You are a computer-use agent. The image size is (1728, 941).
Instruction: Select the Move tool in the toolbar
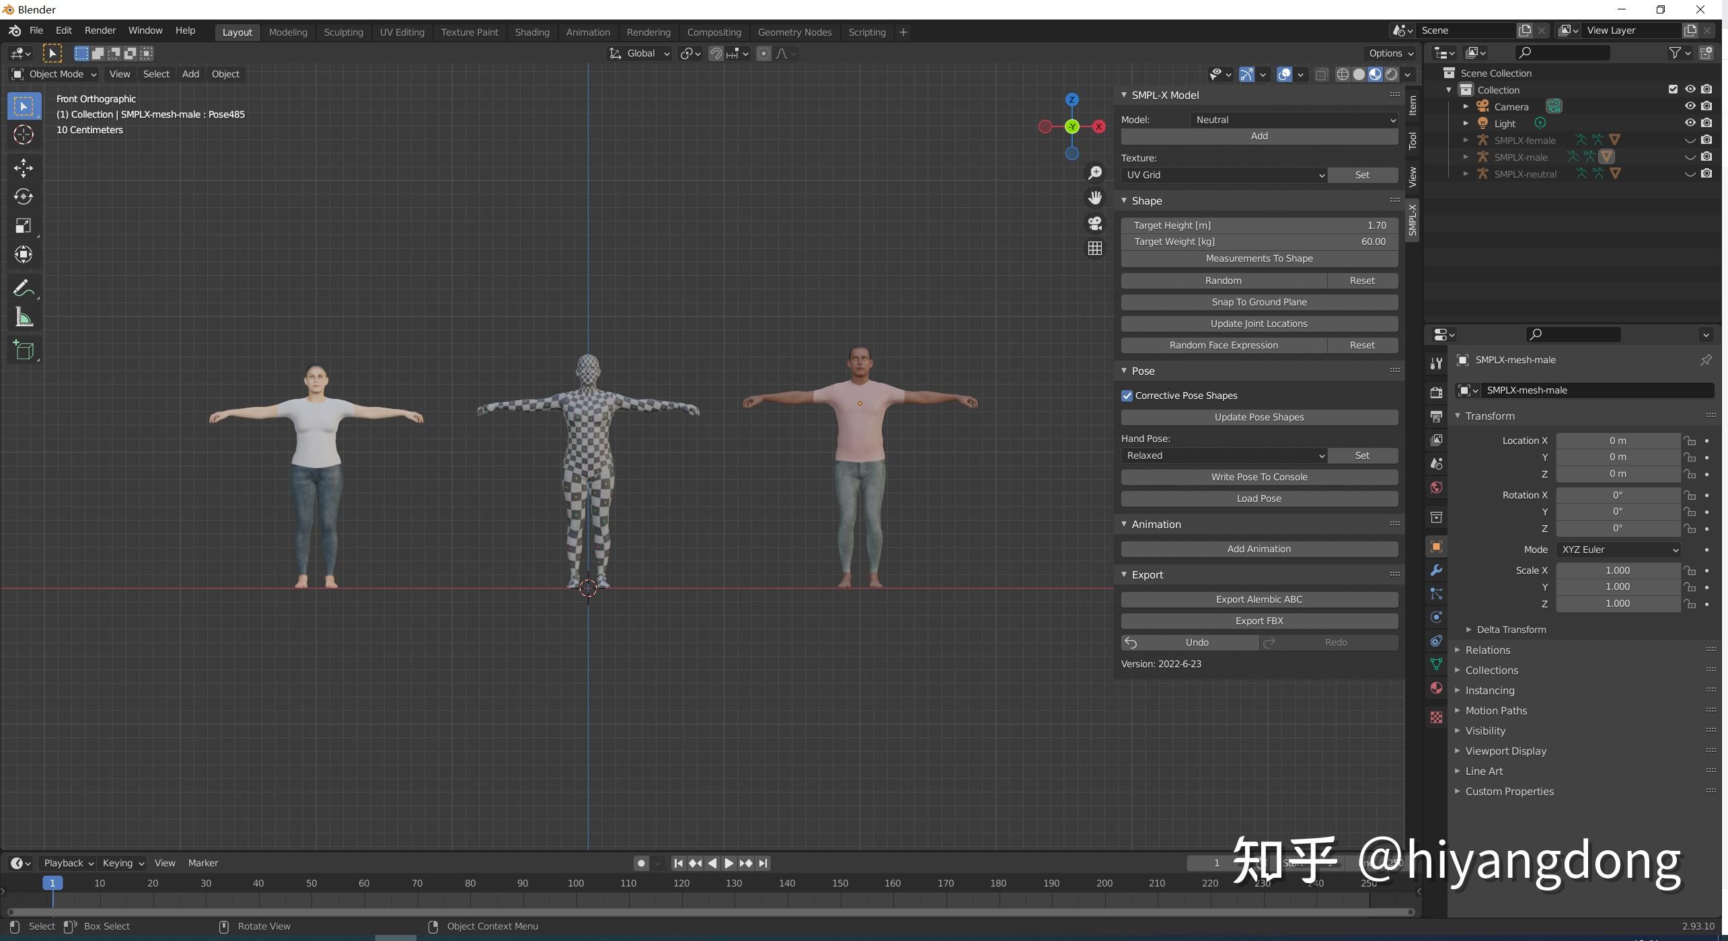[24, 167]
